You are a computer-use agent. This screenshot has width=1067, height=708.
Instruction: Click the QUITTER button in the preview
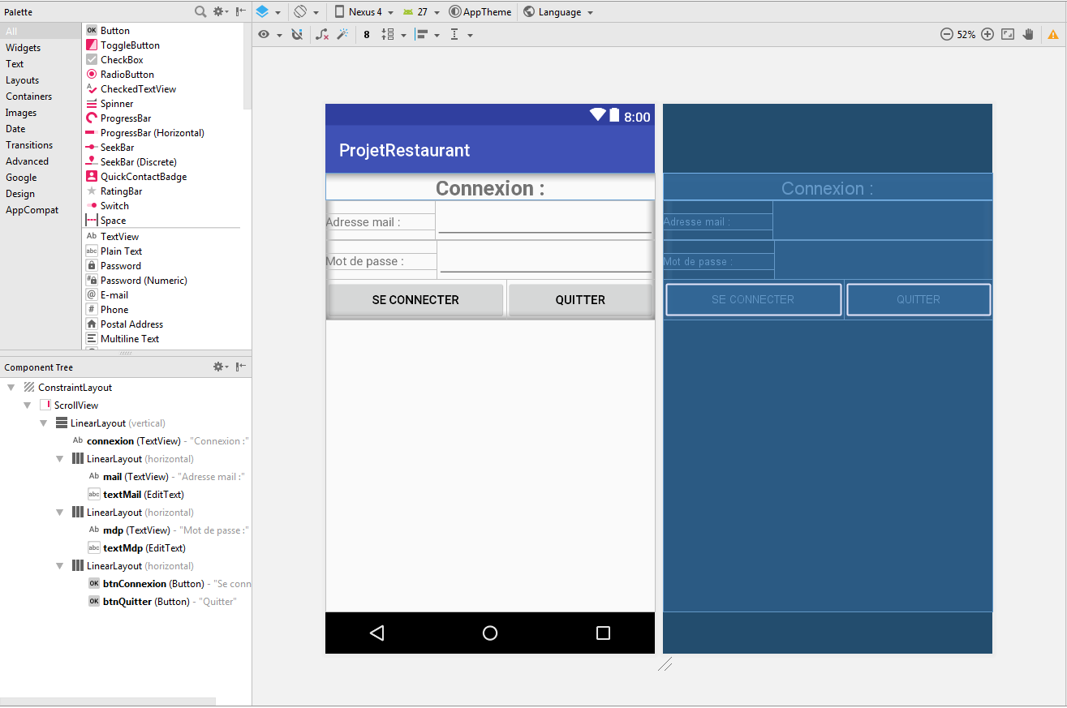click(x=579, y=299)
